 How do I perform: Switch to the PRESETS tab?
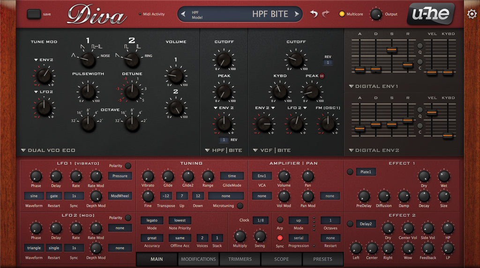pos(322,259)
